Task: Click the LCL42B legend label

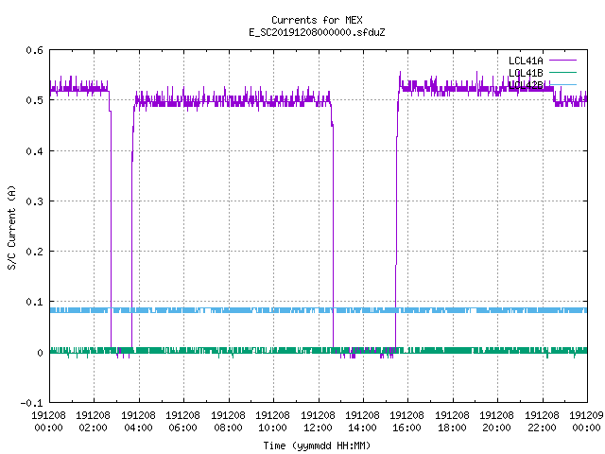Action: pyautogui.click(x=526, y=85)
